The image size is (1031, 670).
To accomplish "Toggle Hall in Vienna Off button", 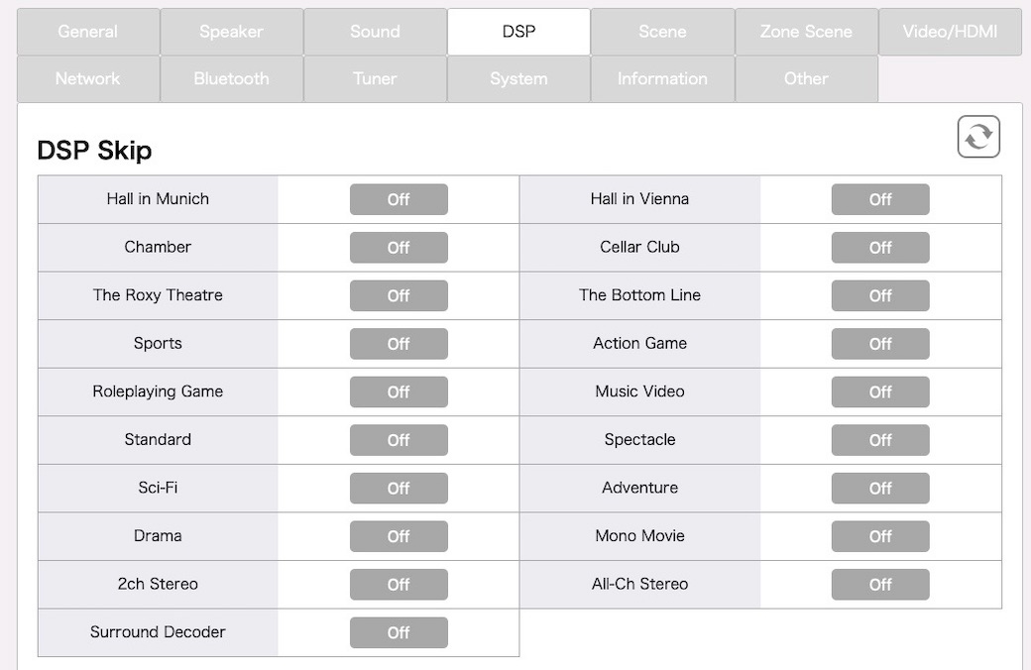I will [x=880, y=199].
